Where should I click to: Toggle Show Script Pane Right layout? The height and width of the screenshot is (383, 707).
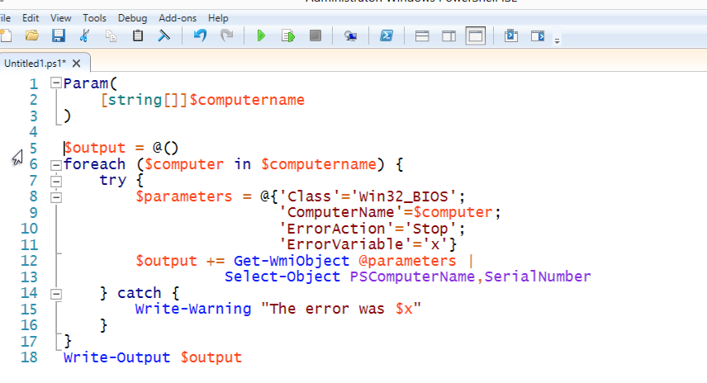448,35
